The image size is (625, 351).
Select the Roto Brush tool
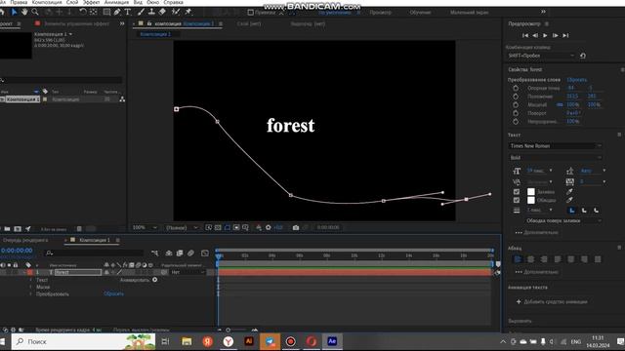coord(176,12)
